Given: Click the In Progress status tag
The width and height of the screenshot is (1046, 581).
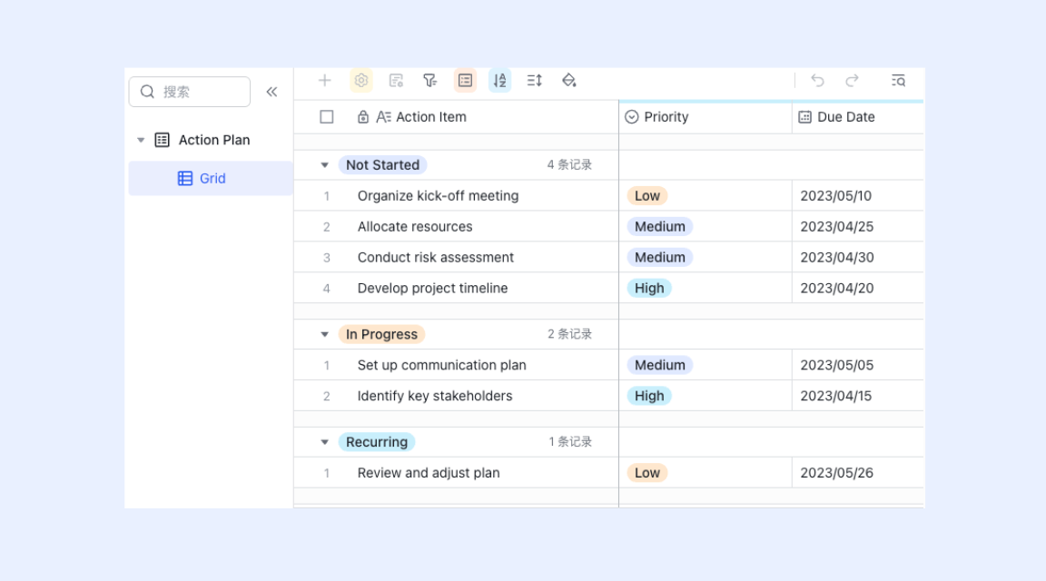Looking at the screenshot, I should [x=381, y=334].
